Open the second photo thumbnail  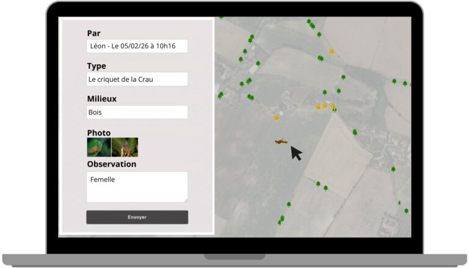point(125,147)
